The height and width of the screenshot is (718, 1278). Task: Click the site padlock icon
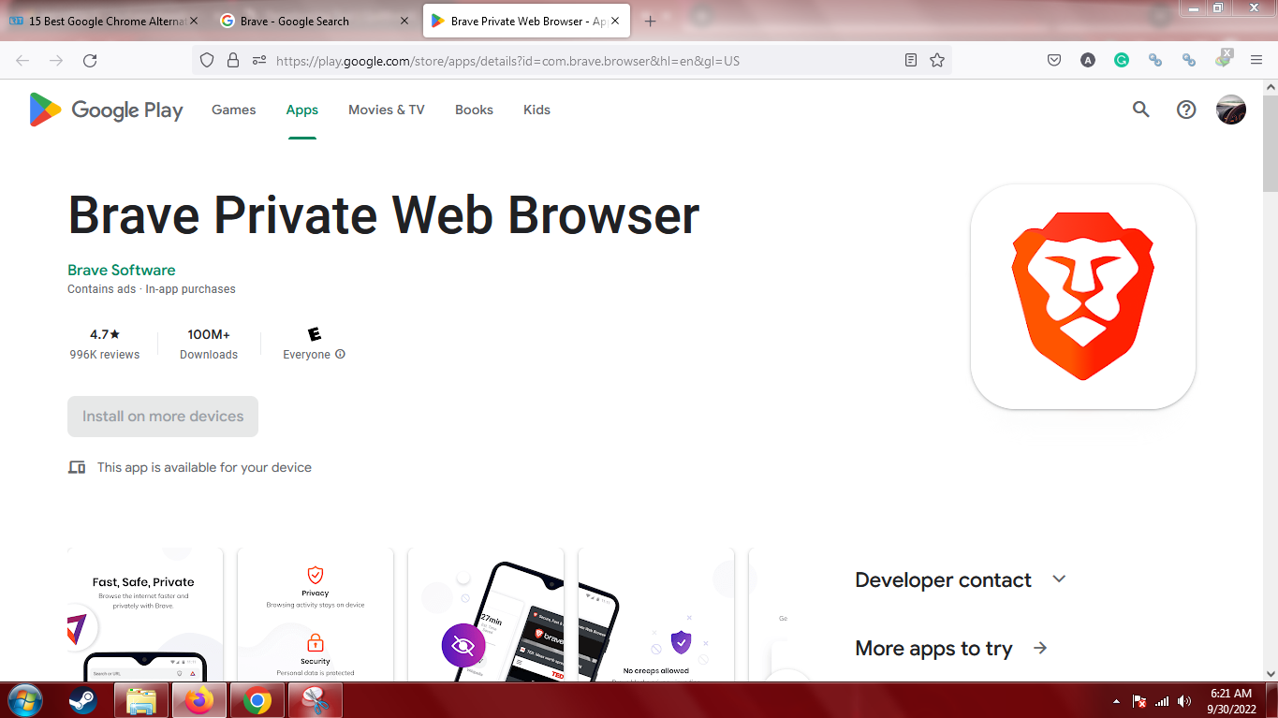point(233,61)
